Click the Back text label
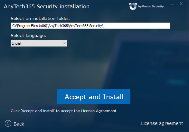 pyautogui.click(x=19, y=124)
